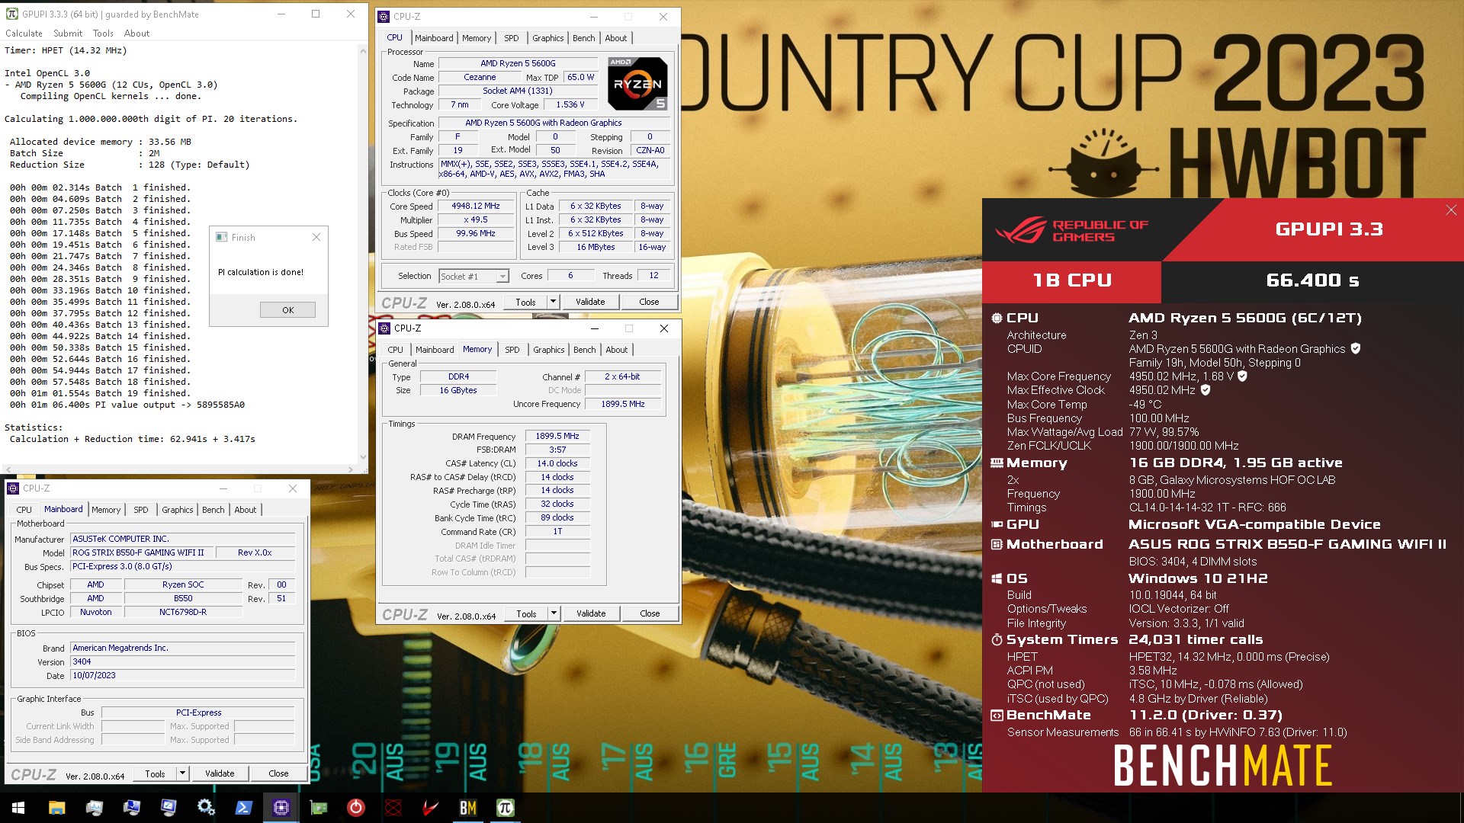Expand Tools dropdown arrow in top CPU-Z
Viewport: 1464px width, 823px height.
click(x=553, y=302)
